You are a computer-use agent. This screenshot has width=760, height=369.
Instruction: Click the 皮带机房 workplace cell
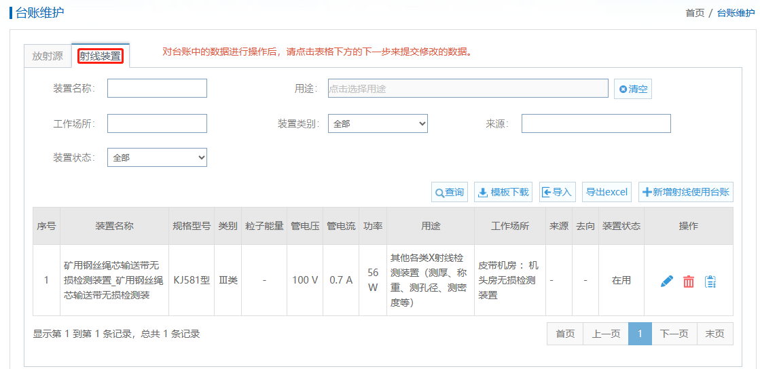(x=509, y=280)
